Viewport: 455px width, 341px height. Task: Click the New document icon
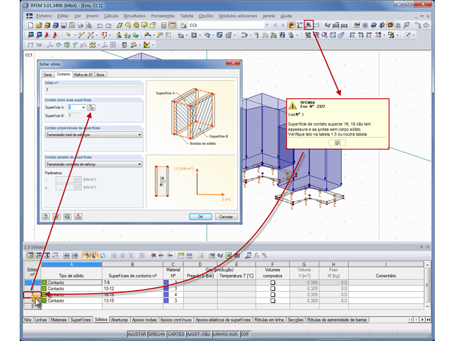(31, 26)
